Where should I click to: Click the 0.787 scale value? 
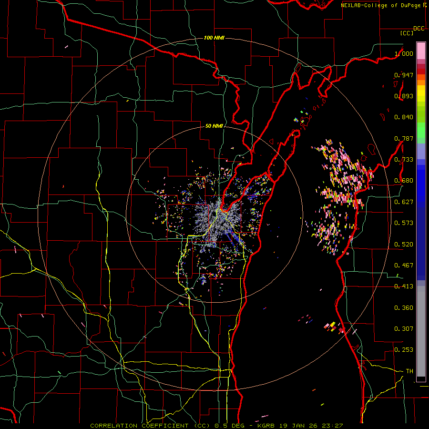(404, 138)
